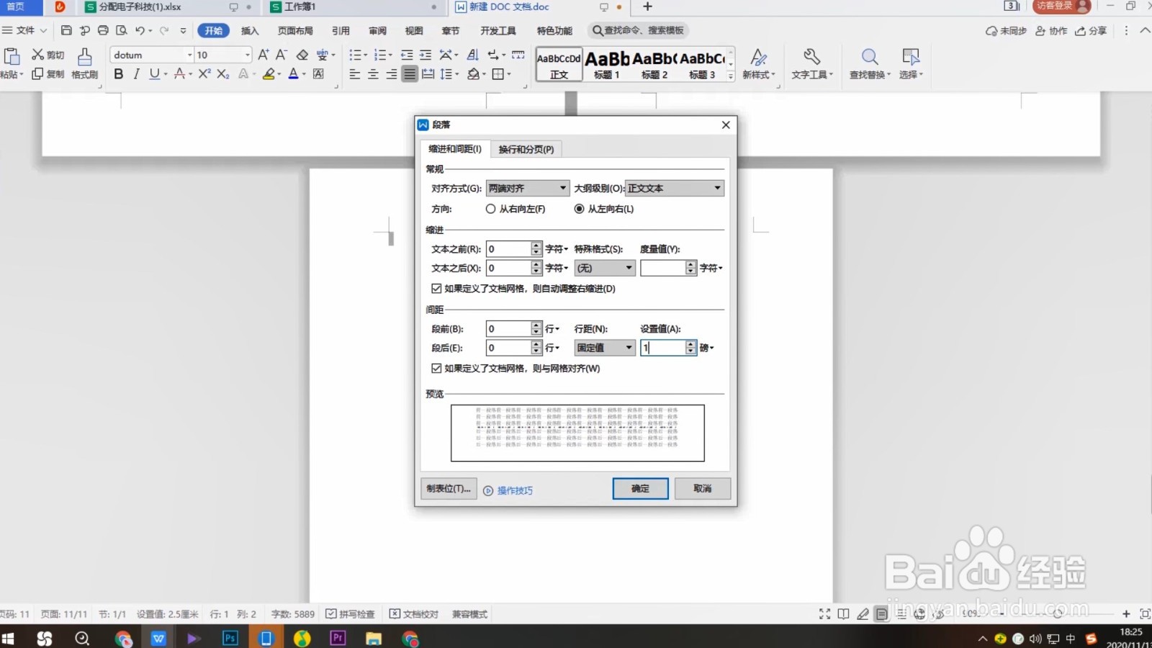
Task: Click the undo arrow icon
Action: pos(140,30)
